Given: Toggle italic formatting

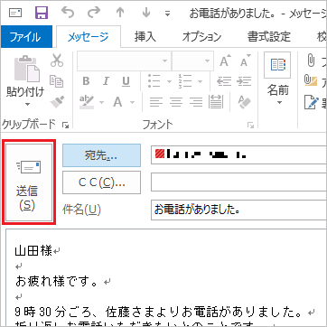Looking at the screenshot, I should (x=106, y=81).
